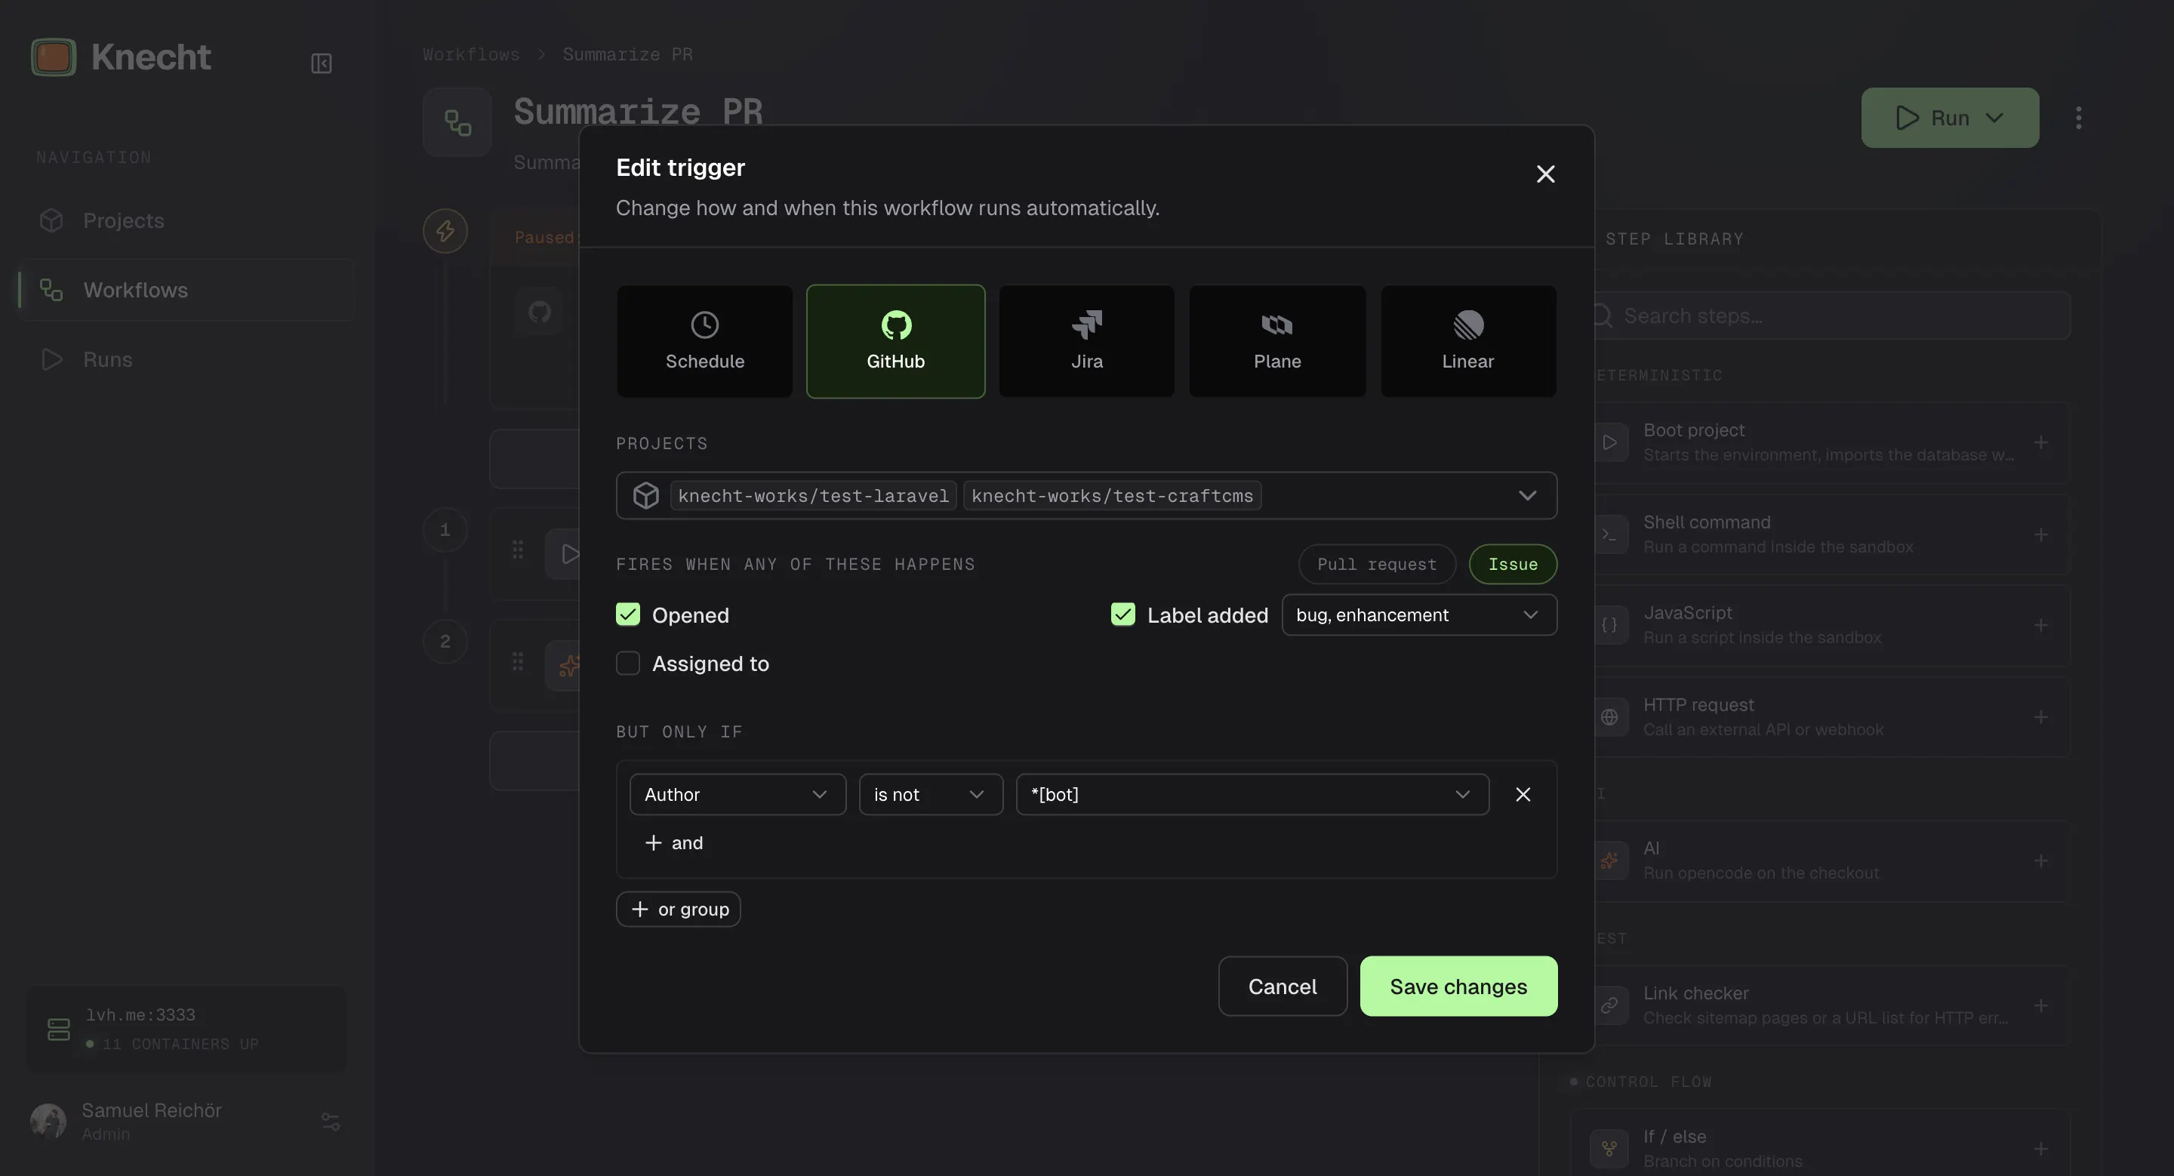Open the three-dot workflow menu

[2078, 118]
